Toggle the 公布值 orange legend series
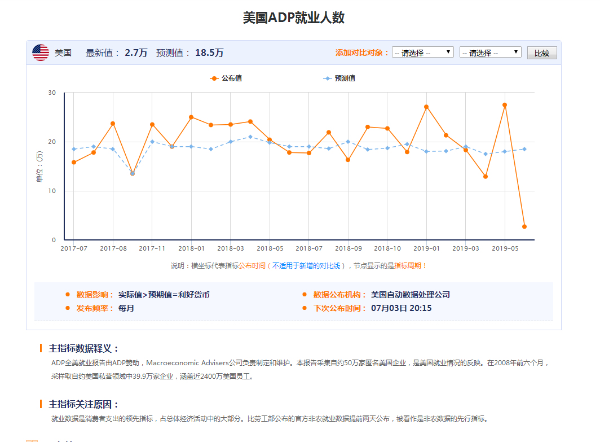Screen dimensions: 600x442 tap(226, 78)
